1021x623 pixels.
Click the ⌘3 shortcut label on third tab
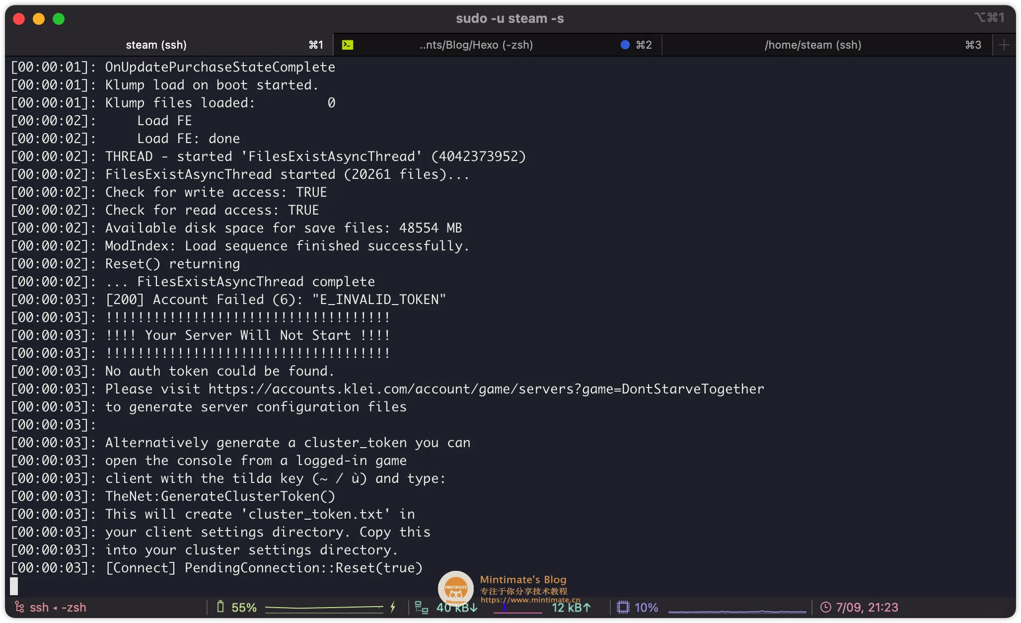tap(973, 45)
